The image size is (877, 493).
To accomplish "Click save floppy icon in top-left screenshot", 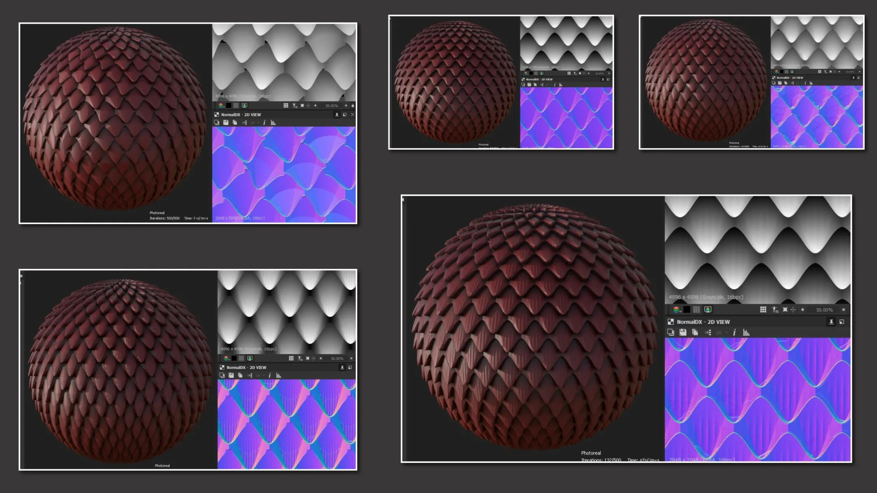I will pyautogui.click(x=226, y=123).
